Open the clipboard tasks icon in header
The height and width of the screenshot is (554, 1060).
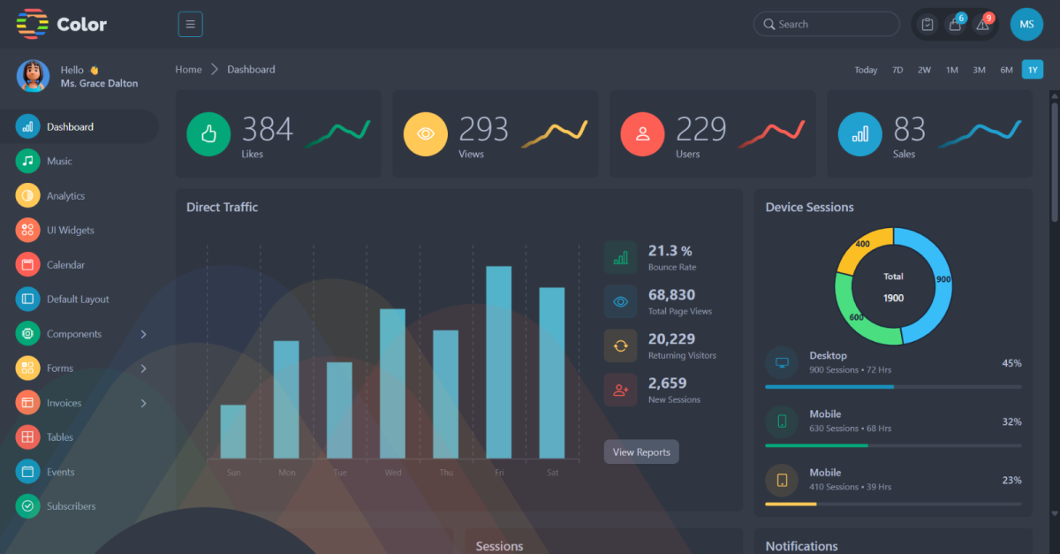pos(927,25)
